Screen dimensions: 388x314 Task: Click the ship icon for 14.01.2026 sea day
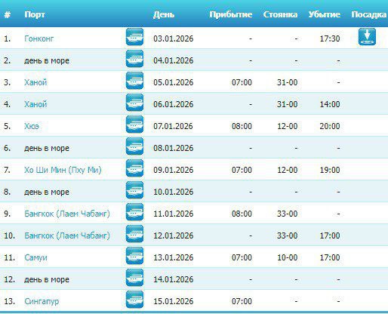pyautogui.click(x=134, y=278)
